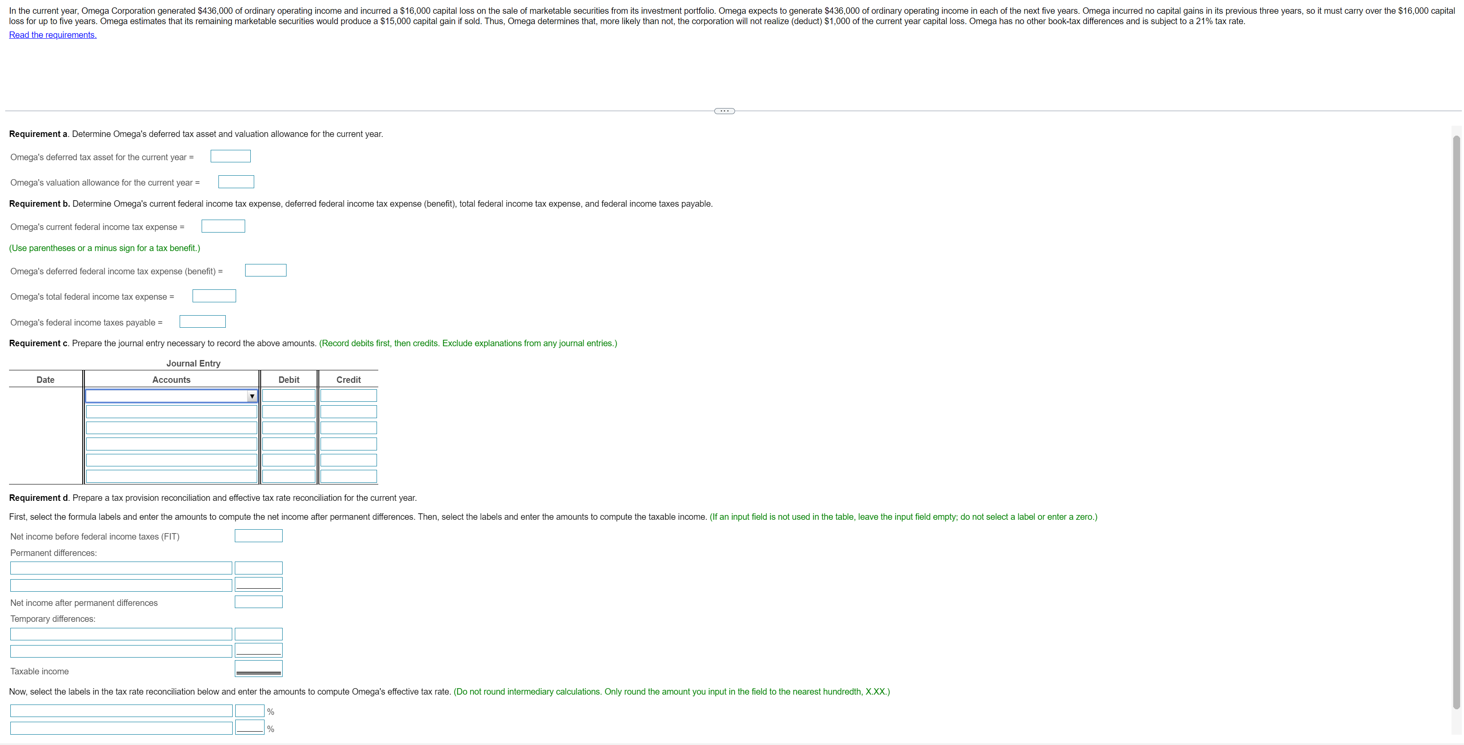
Task: Select first permanent differences label field
Action: click(x=121, y=568)
